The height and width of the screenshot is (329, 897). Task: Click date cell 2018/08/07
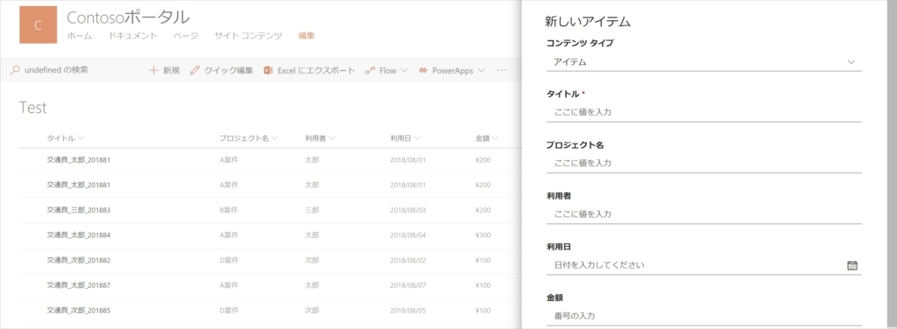coord(408,285)
